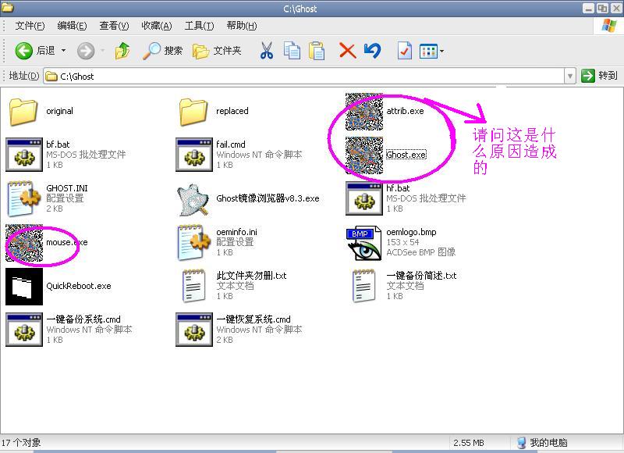
Task: Click the Copy toolbar icon
Action: tap(292, 51)
